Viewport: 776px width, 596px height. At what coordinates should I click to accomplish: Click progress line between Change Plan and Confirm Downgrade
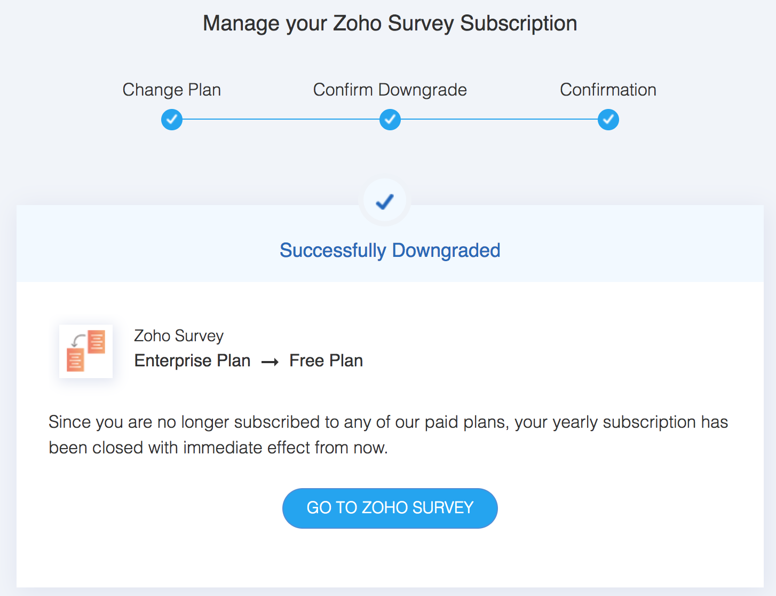(281, 120)
